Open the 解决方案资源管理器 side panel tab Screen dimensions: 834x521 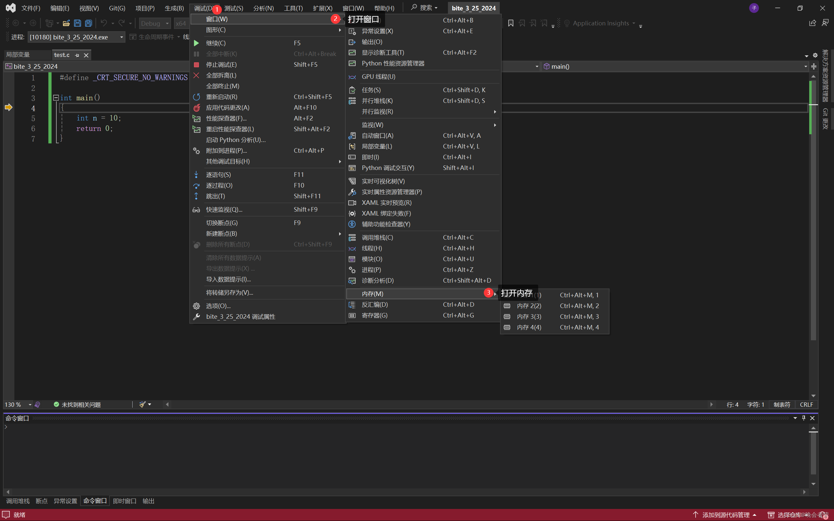(x=826, y=76)
